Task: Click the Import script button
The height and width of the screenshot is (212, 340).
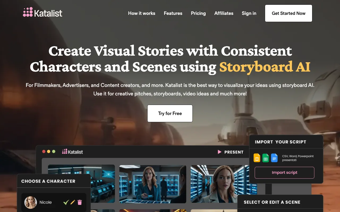Action: click(x=284, y=173)
